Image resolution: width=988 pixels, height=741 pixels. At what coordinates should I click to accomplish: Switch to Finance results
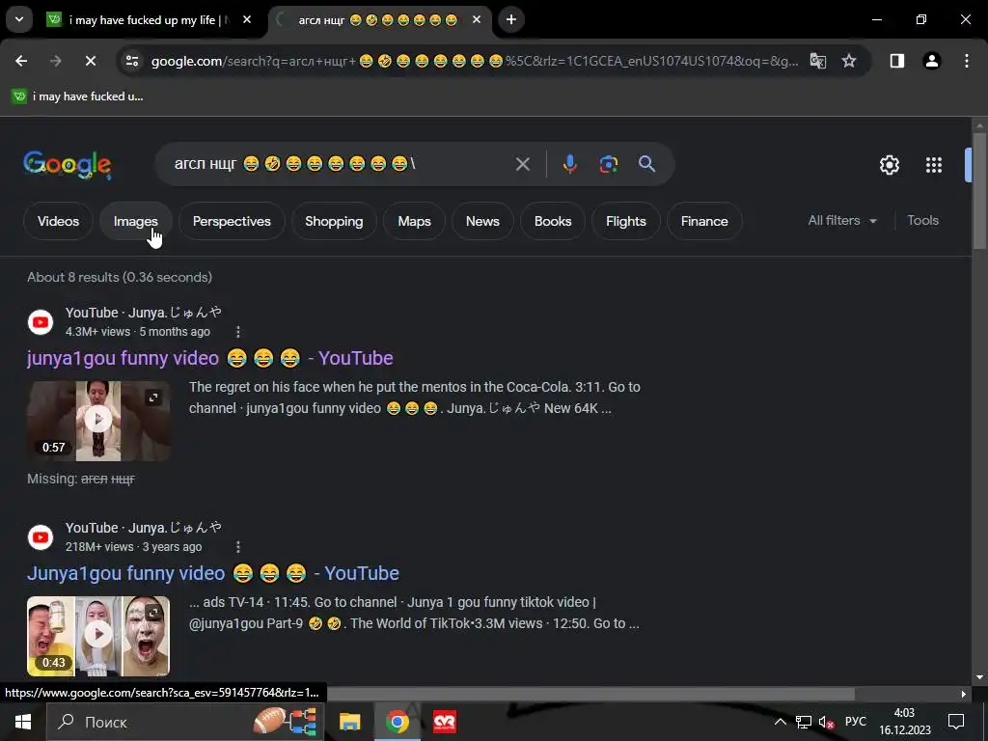[704, 221]
